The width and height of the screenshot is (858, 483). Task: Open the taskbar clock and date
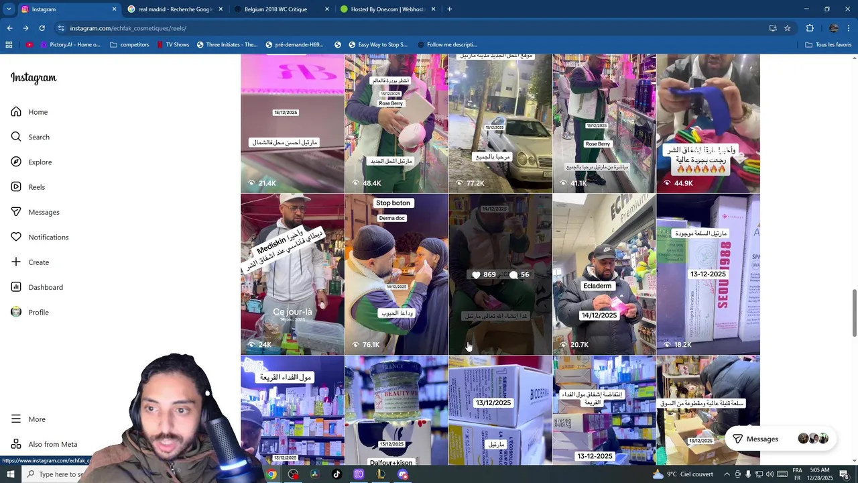tap(820, 474)
